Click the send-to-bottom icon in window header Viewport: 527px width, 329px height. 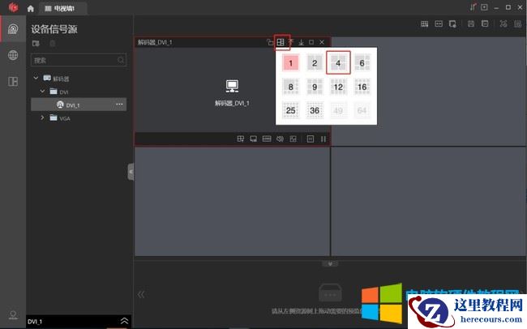[301, 42]
